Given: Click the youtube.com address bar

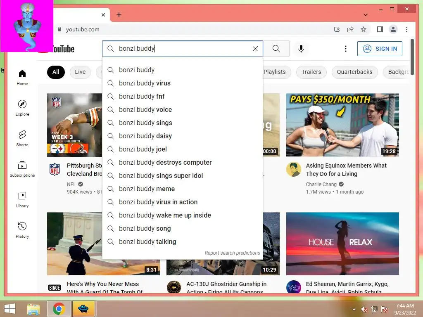Looking at the screenshot, I should click(83, 29).
